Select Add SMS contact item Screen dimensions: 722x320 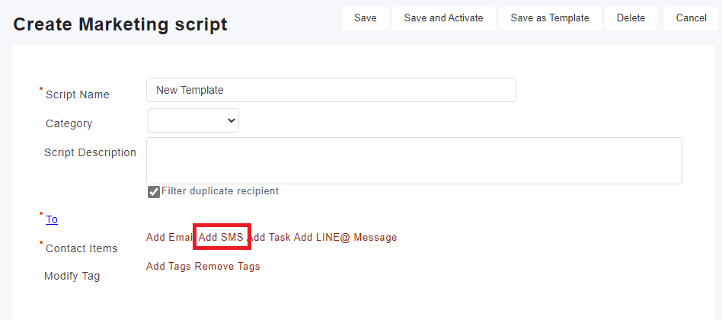(x=221, y=238)
